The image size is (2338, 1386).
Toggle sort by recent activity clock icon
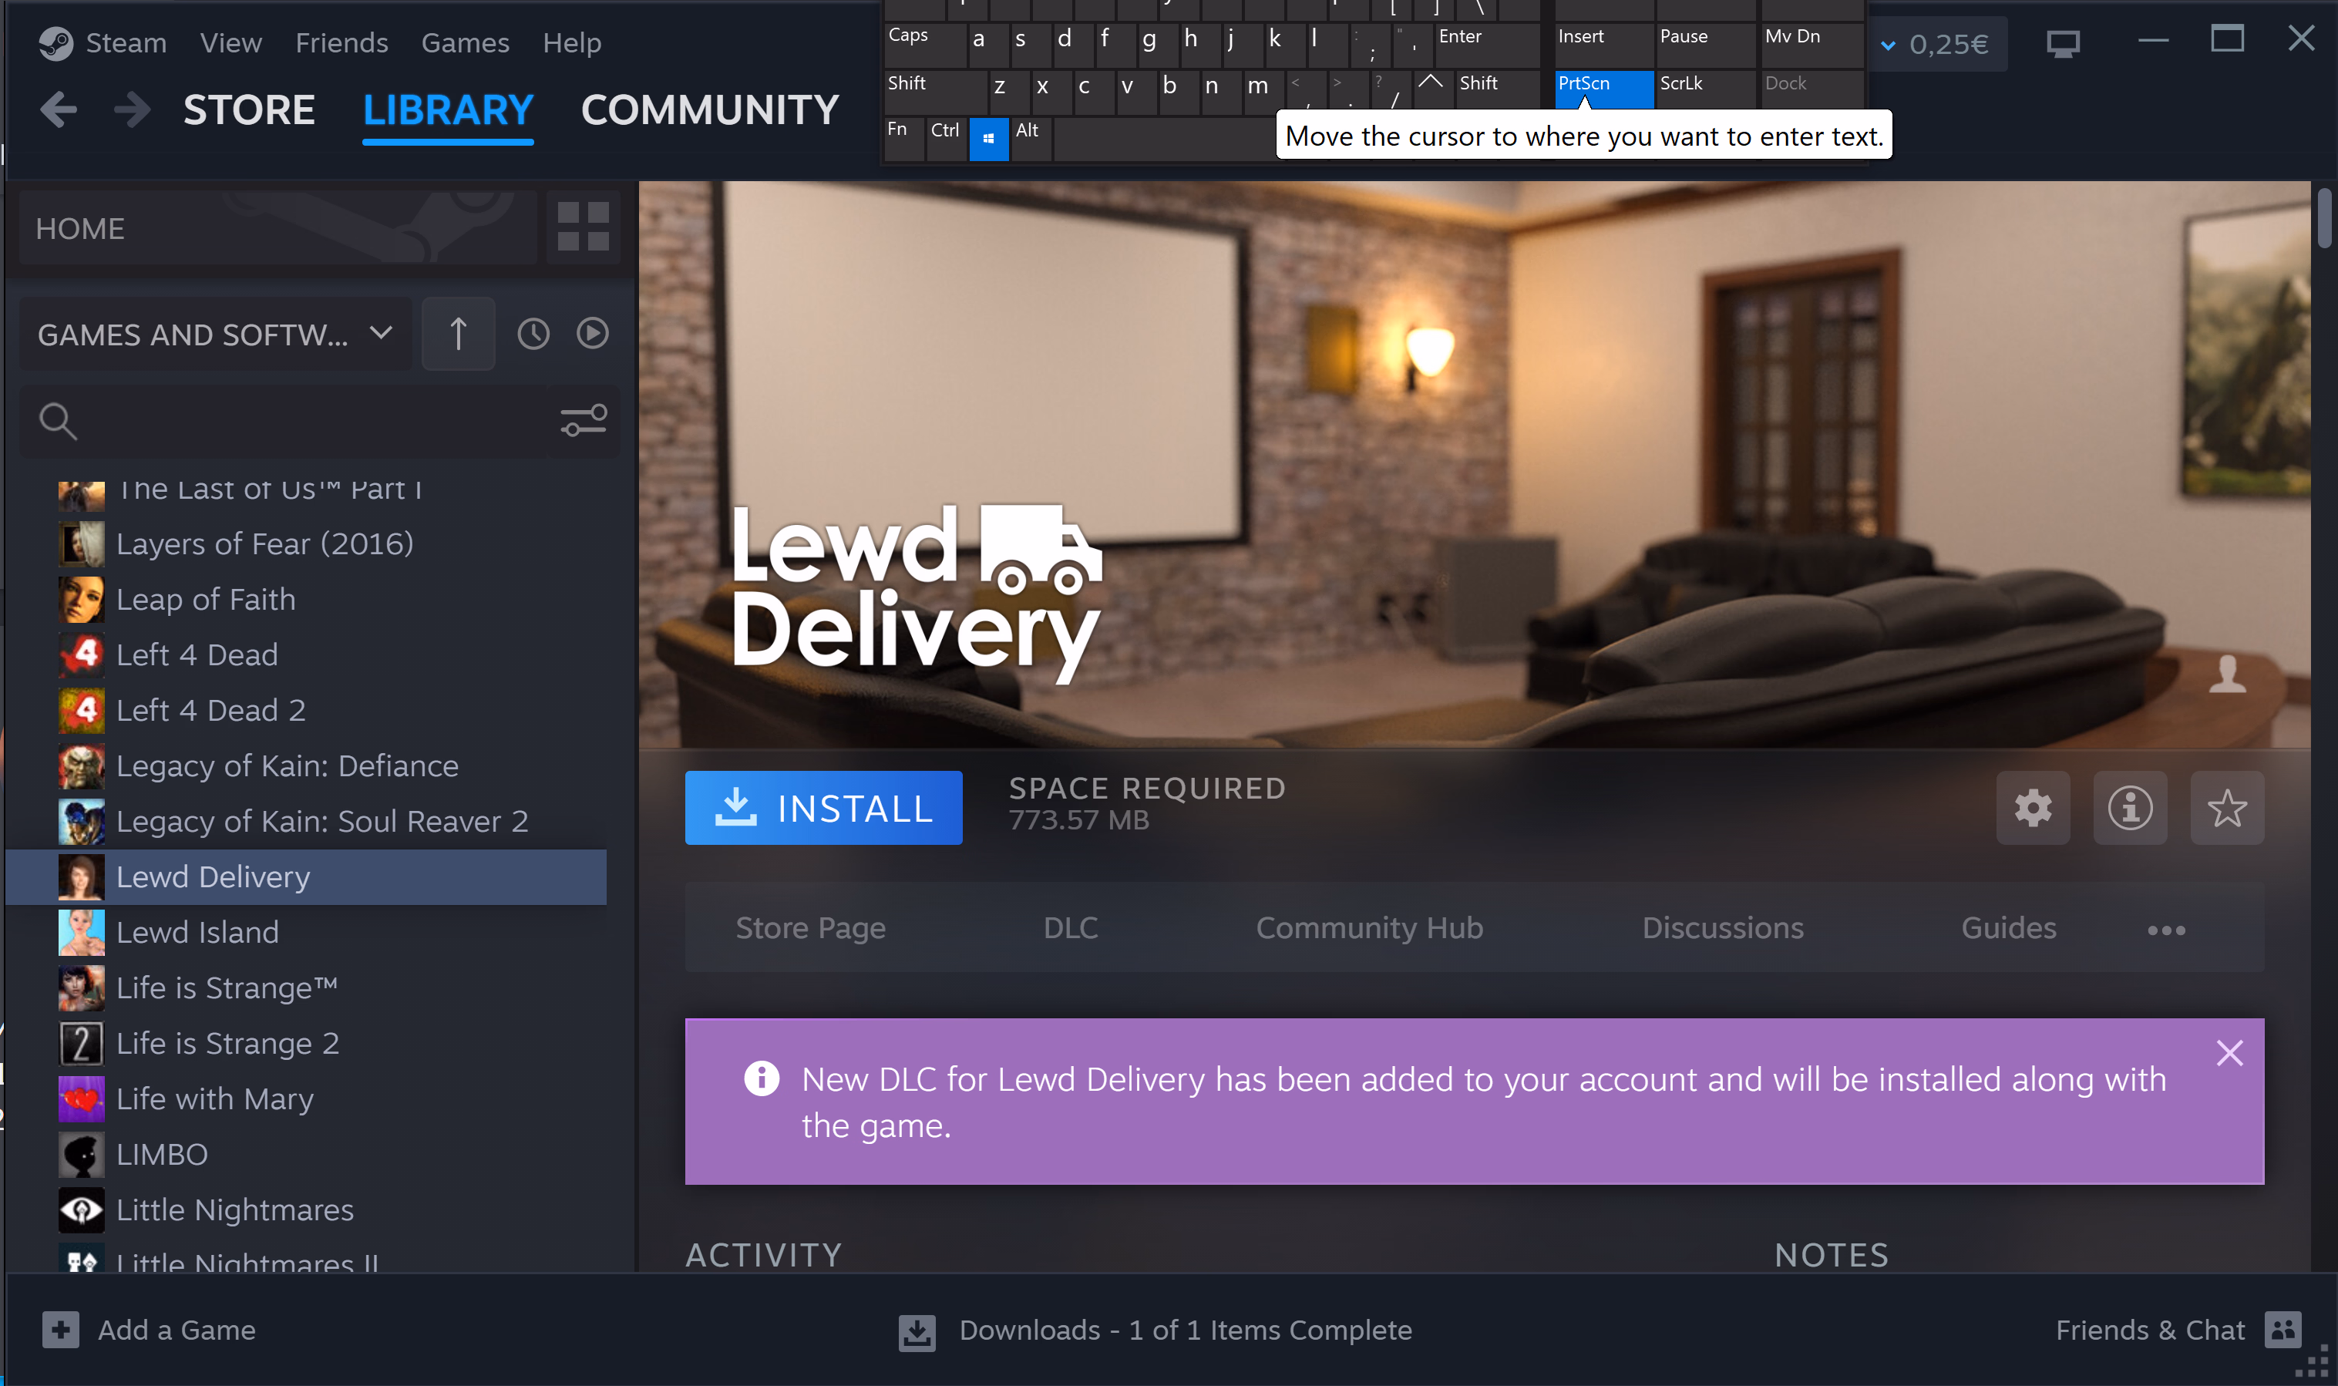[x=533, y=334]
